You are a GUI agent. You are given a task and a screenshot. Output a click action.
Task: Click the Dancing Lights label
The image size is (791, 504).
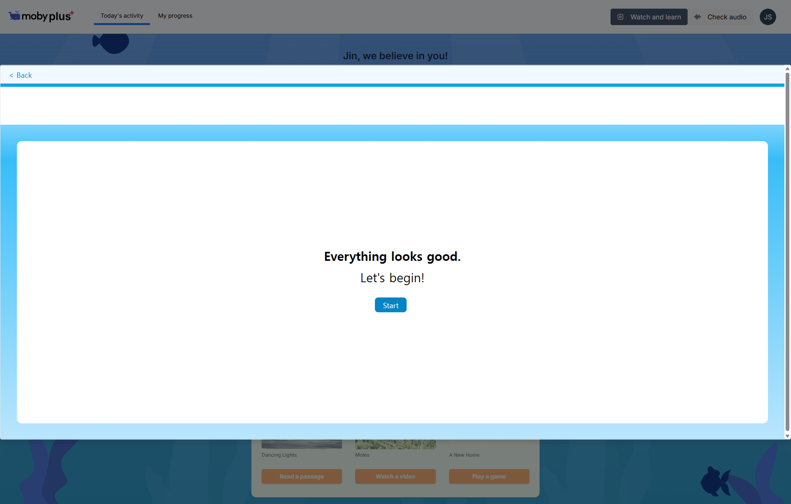(x=279, y=455)
